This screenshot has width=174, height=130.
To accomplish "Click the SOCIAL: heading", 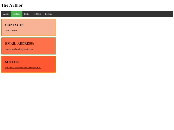I will pyautogui.click(x=12, y=62).
